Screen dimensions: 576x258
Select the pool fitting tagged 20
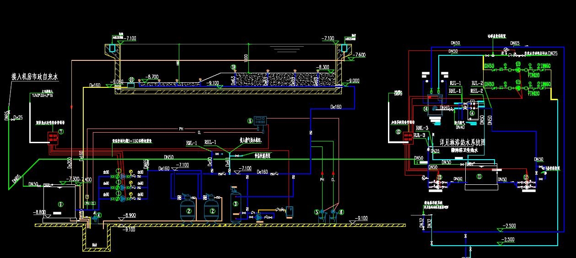pos(131,84)
